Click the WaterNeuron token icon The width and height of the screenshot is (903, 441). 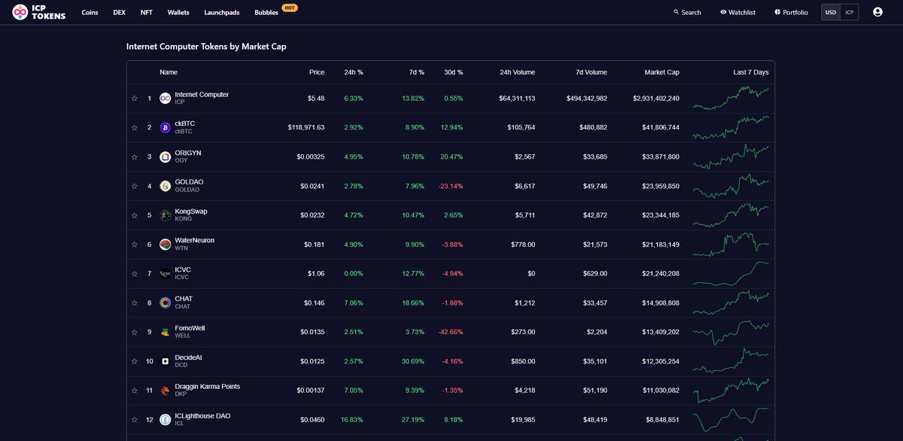point(166,244)
